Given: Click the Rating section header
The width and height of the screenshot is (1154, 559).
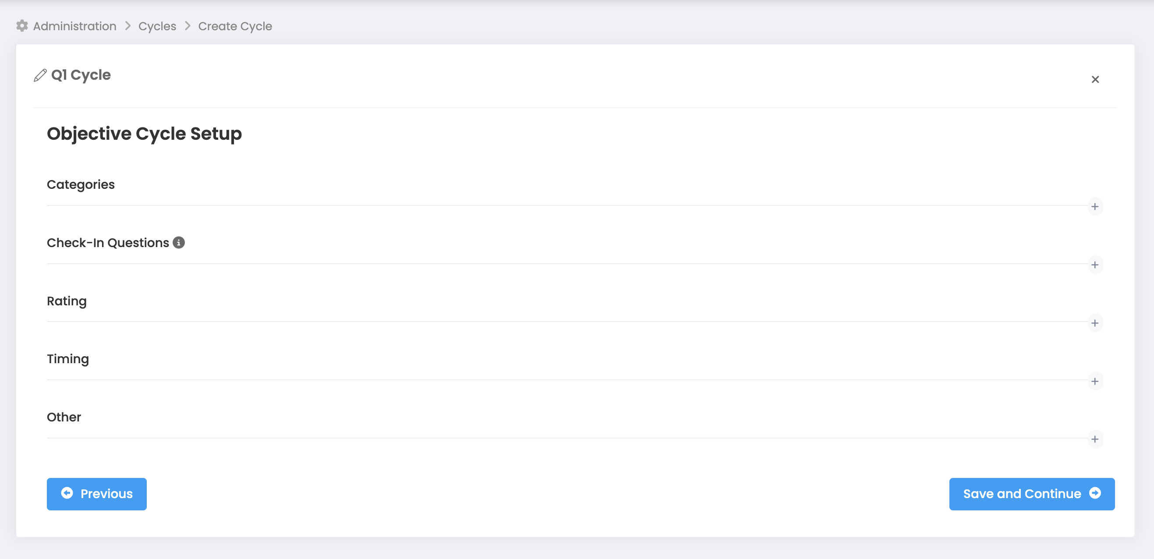Looking at the screenshot, I should click(x=67, y=301).
